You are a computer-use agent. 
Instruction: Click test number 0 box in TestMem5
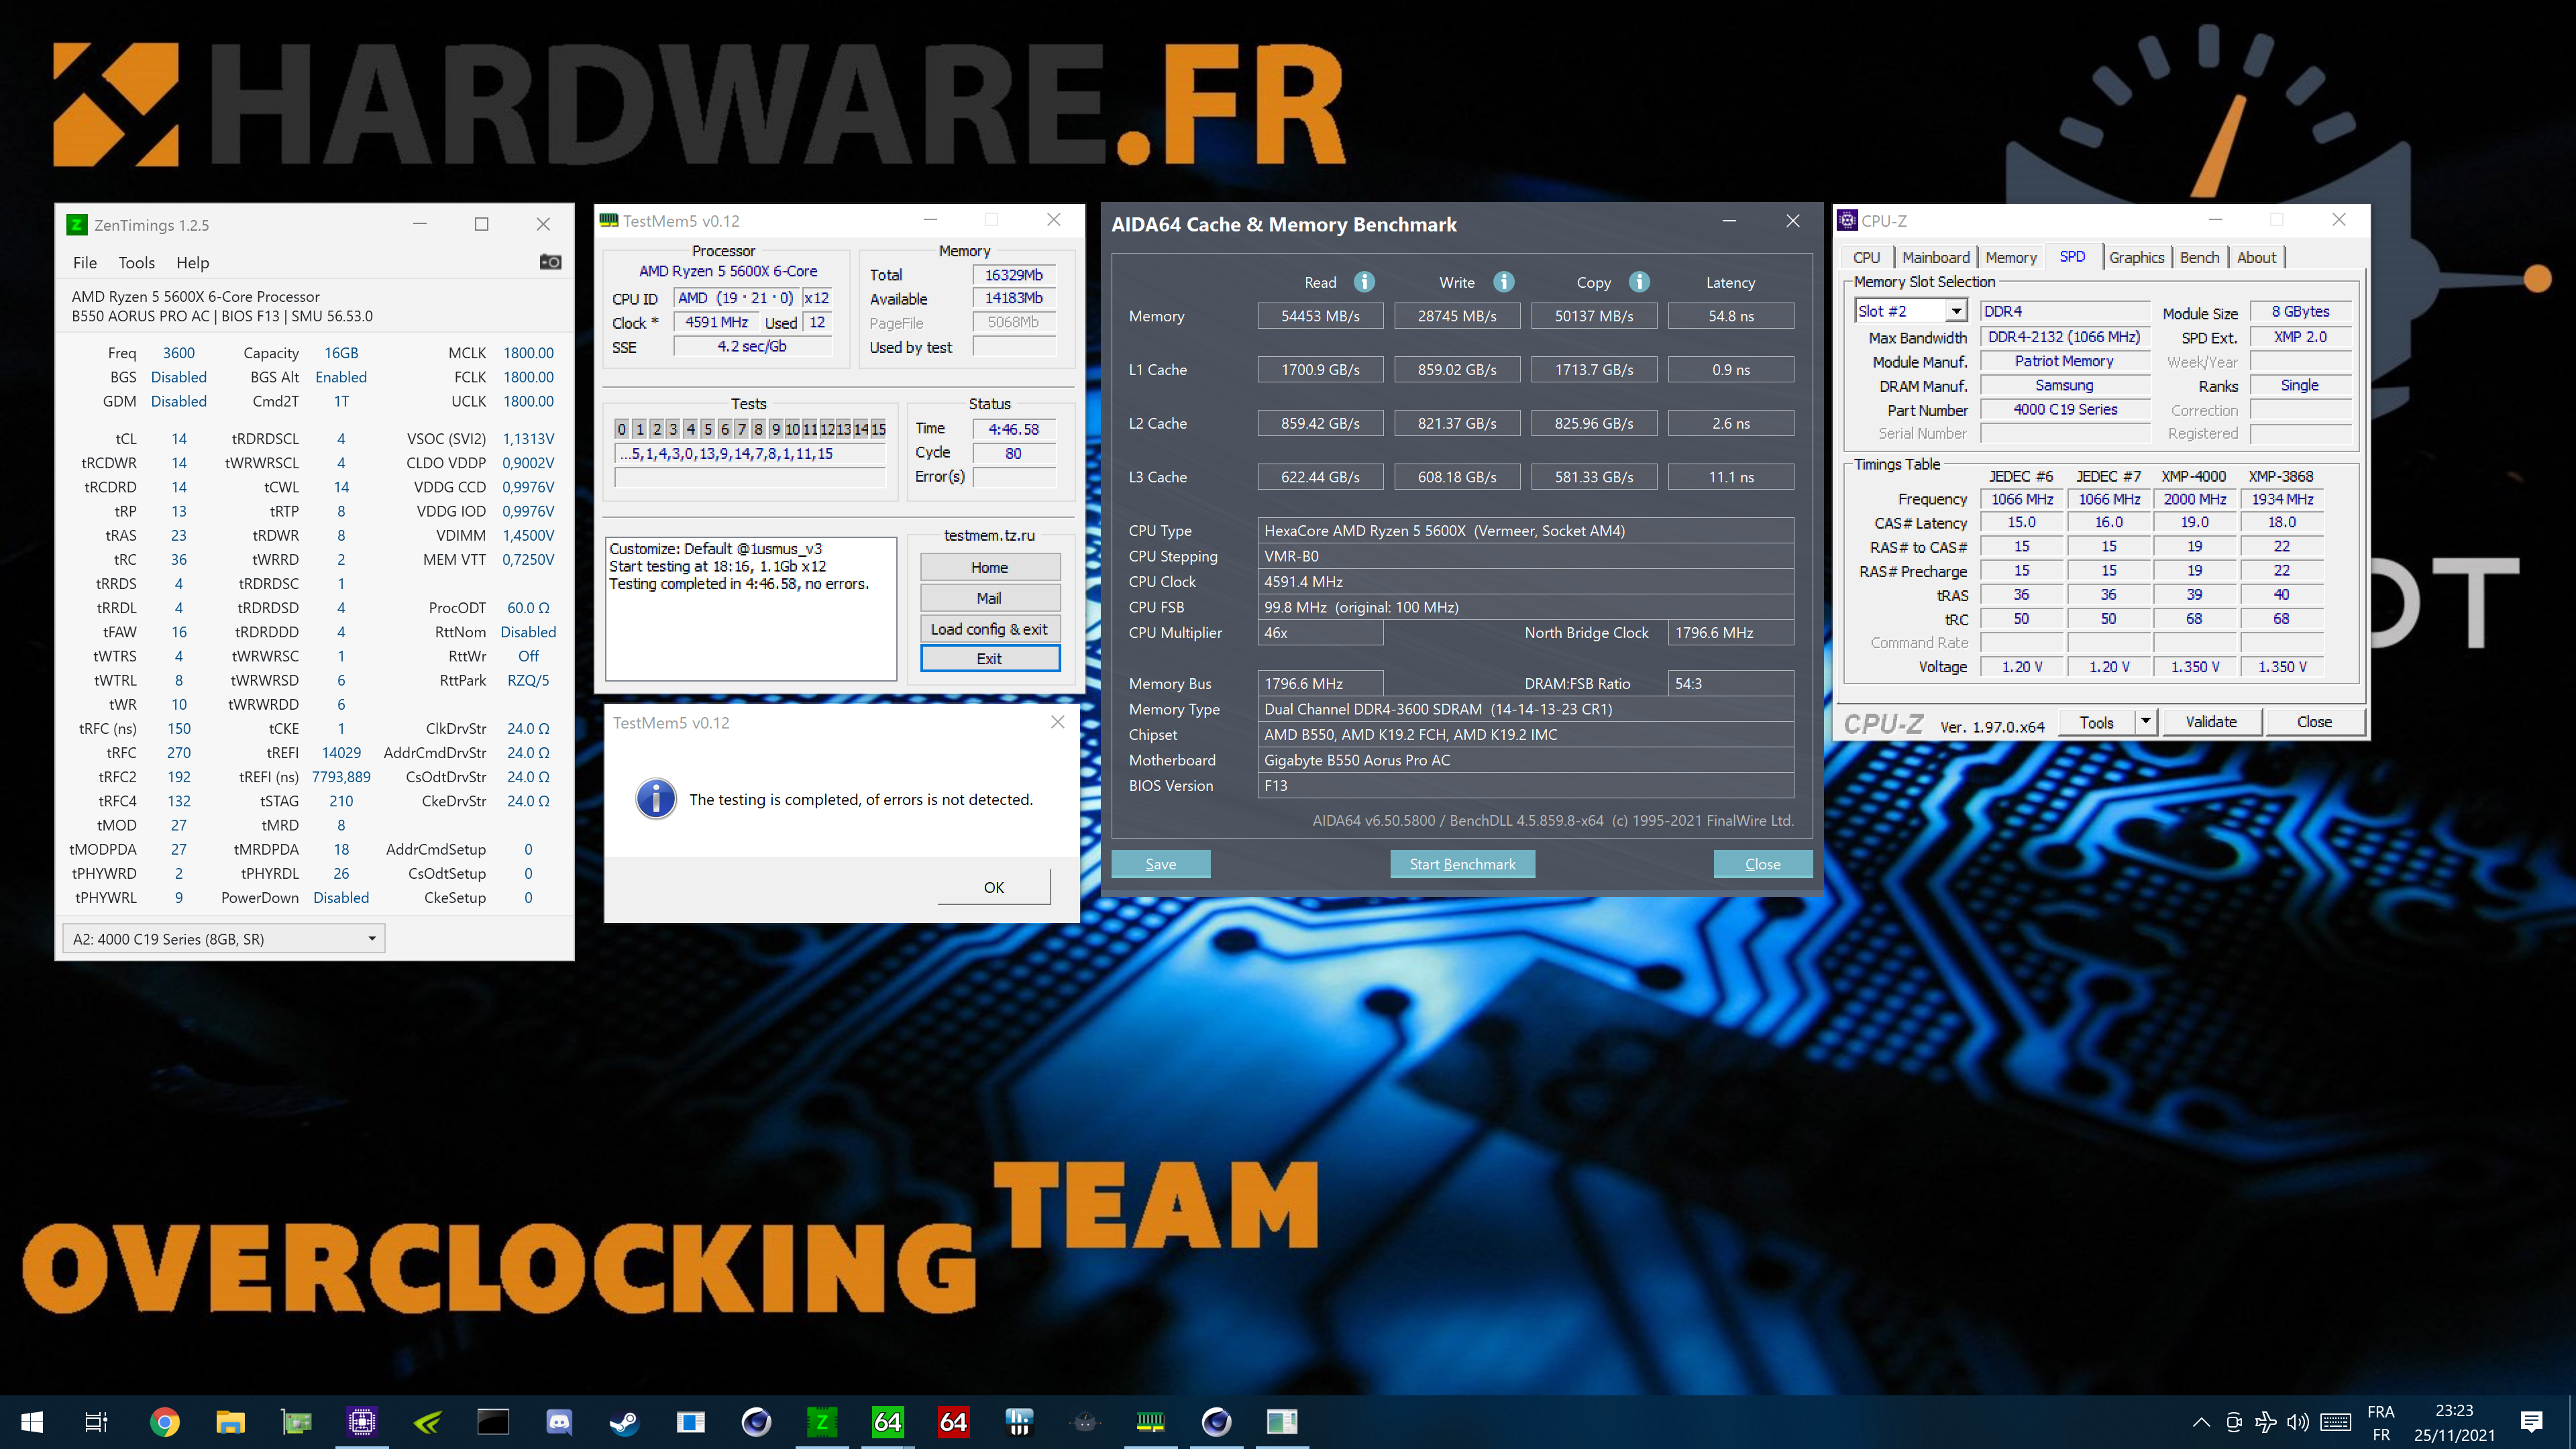pos(622,429)
